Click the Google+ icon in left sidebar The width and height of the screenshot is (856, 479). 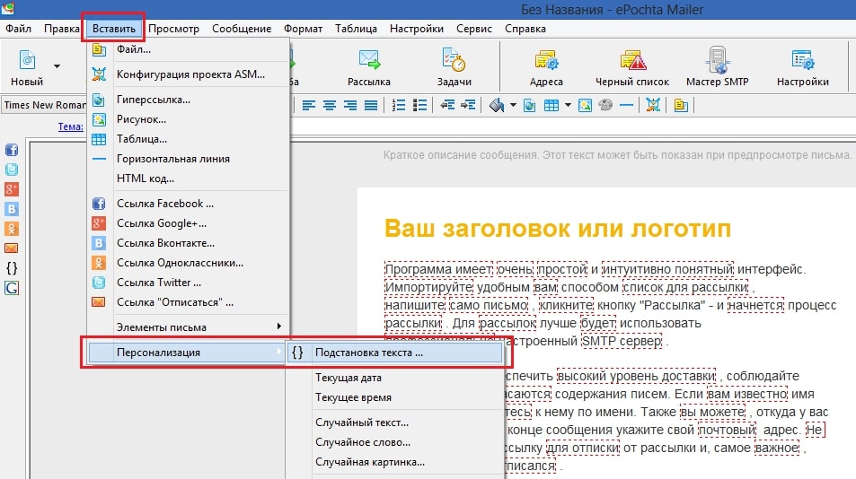click(x=12, y=189)
